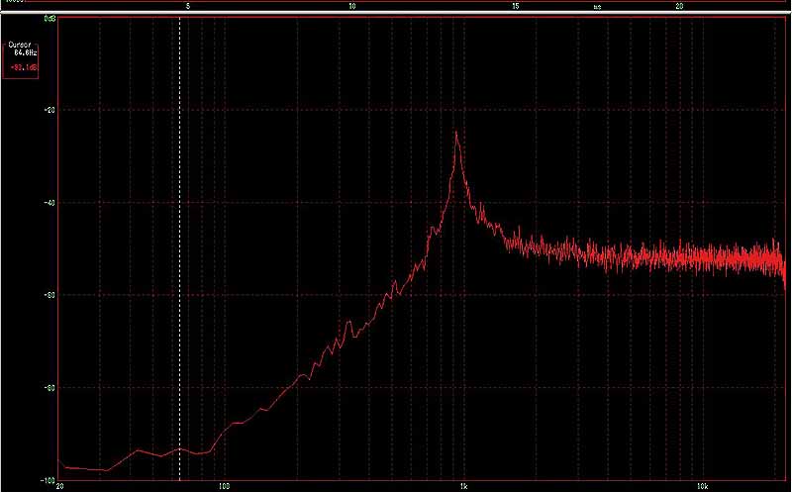Click the white dashed cursor line
The image size is (792, 492).
(179, 247)
